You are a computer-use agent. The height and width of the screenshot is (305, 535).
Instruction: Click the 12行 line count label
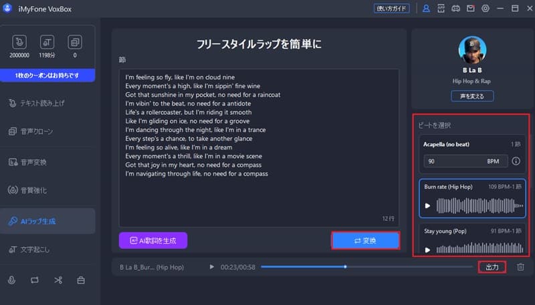click(x=389, y=218)
